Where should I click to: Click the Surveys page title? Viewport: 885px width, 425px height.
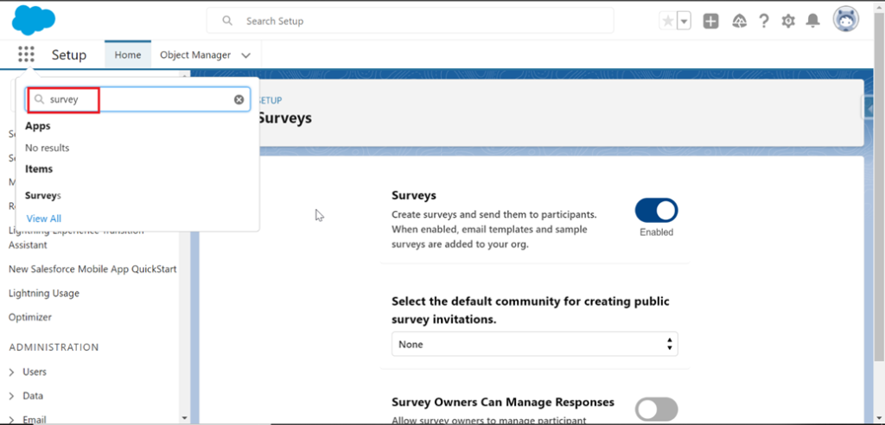[x=284, y=118]
